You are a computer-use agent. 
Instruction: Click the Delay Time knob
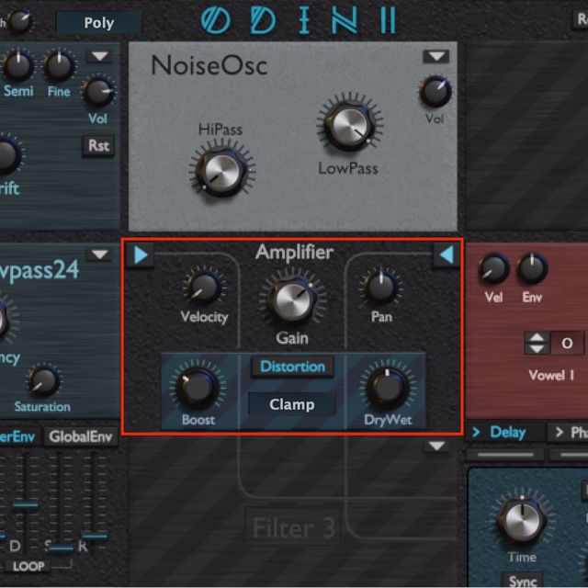pyautogui.click(x=522, y=521)
